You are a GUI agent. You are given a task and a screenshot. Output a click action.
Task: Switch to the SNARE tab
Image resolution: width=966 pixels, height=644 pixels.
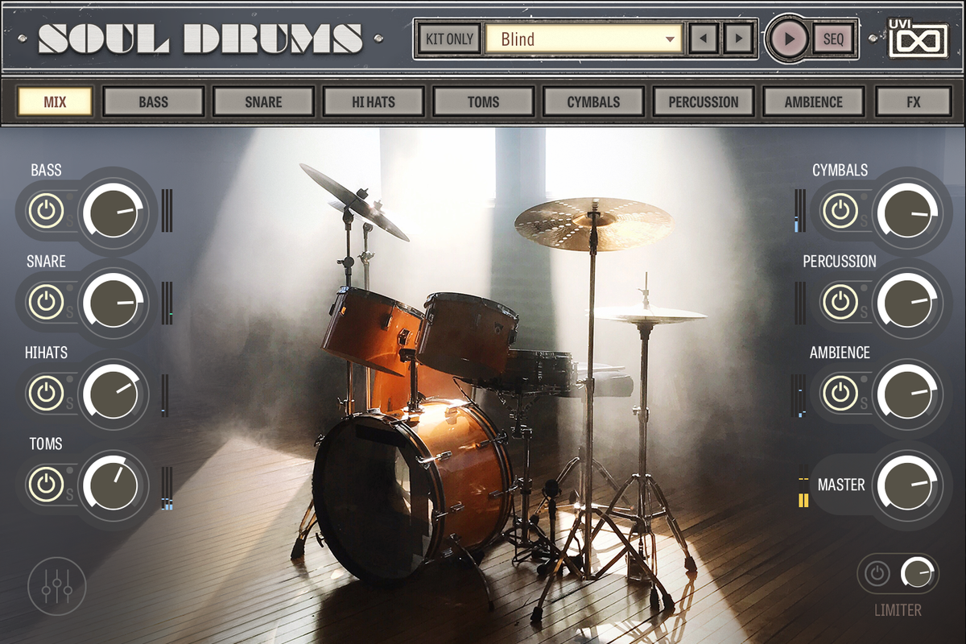click(263, 101)
